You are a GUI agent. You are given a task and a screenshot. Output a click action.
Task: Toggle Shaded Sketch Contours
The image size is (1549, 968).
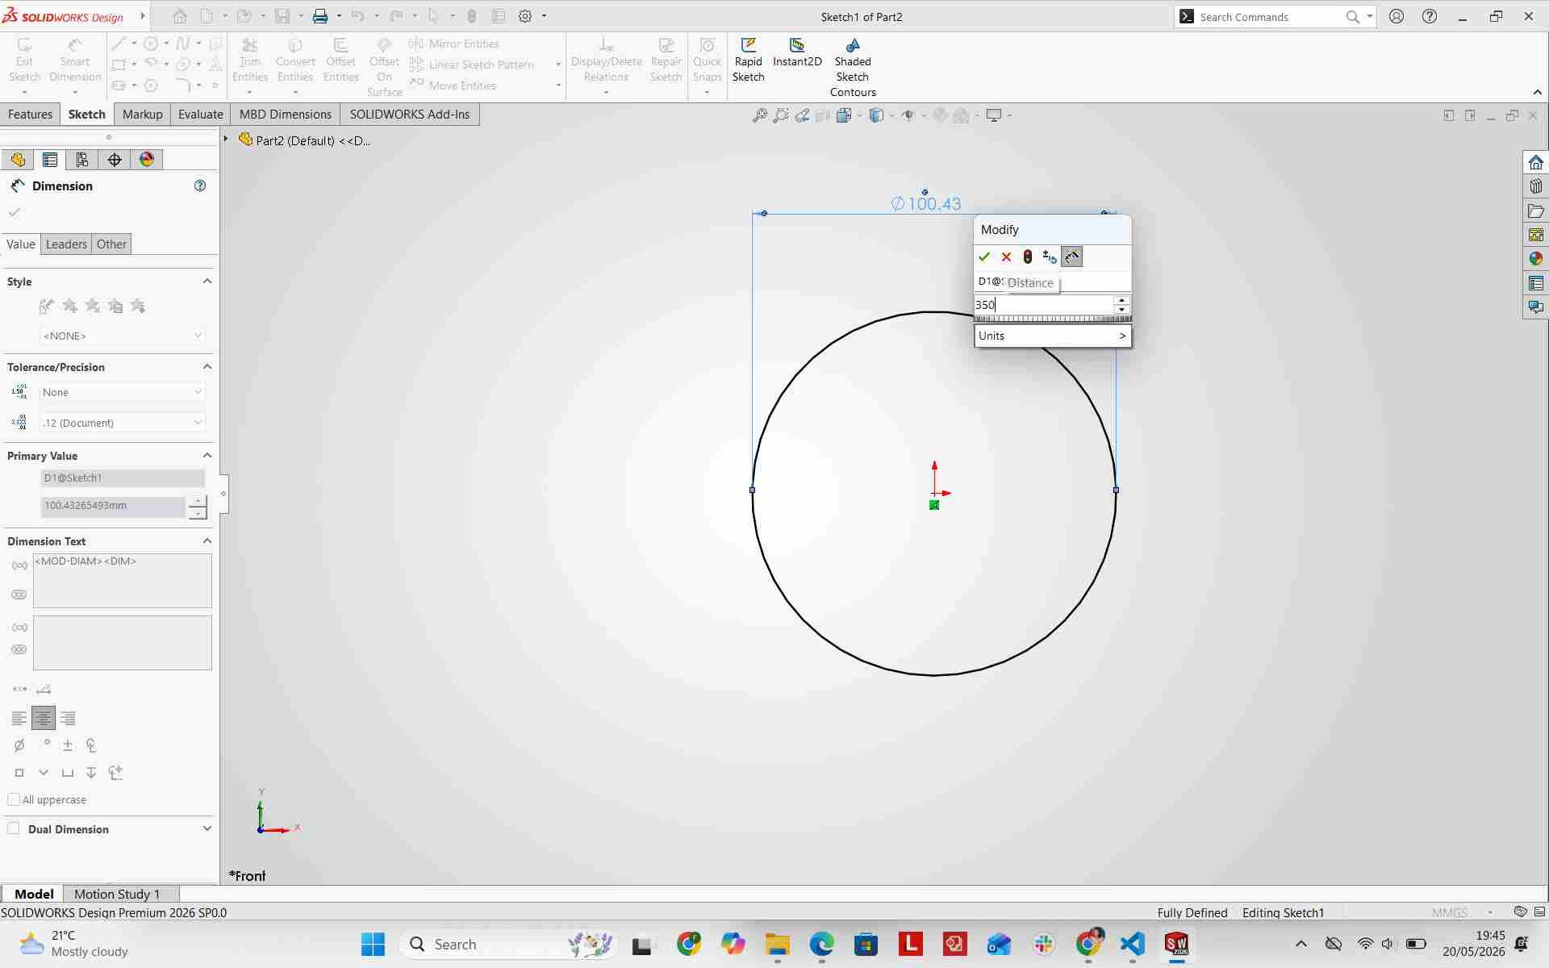[x=853, y=67]
